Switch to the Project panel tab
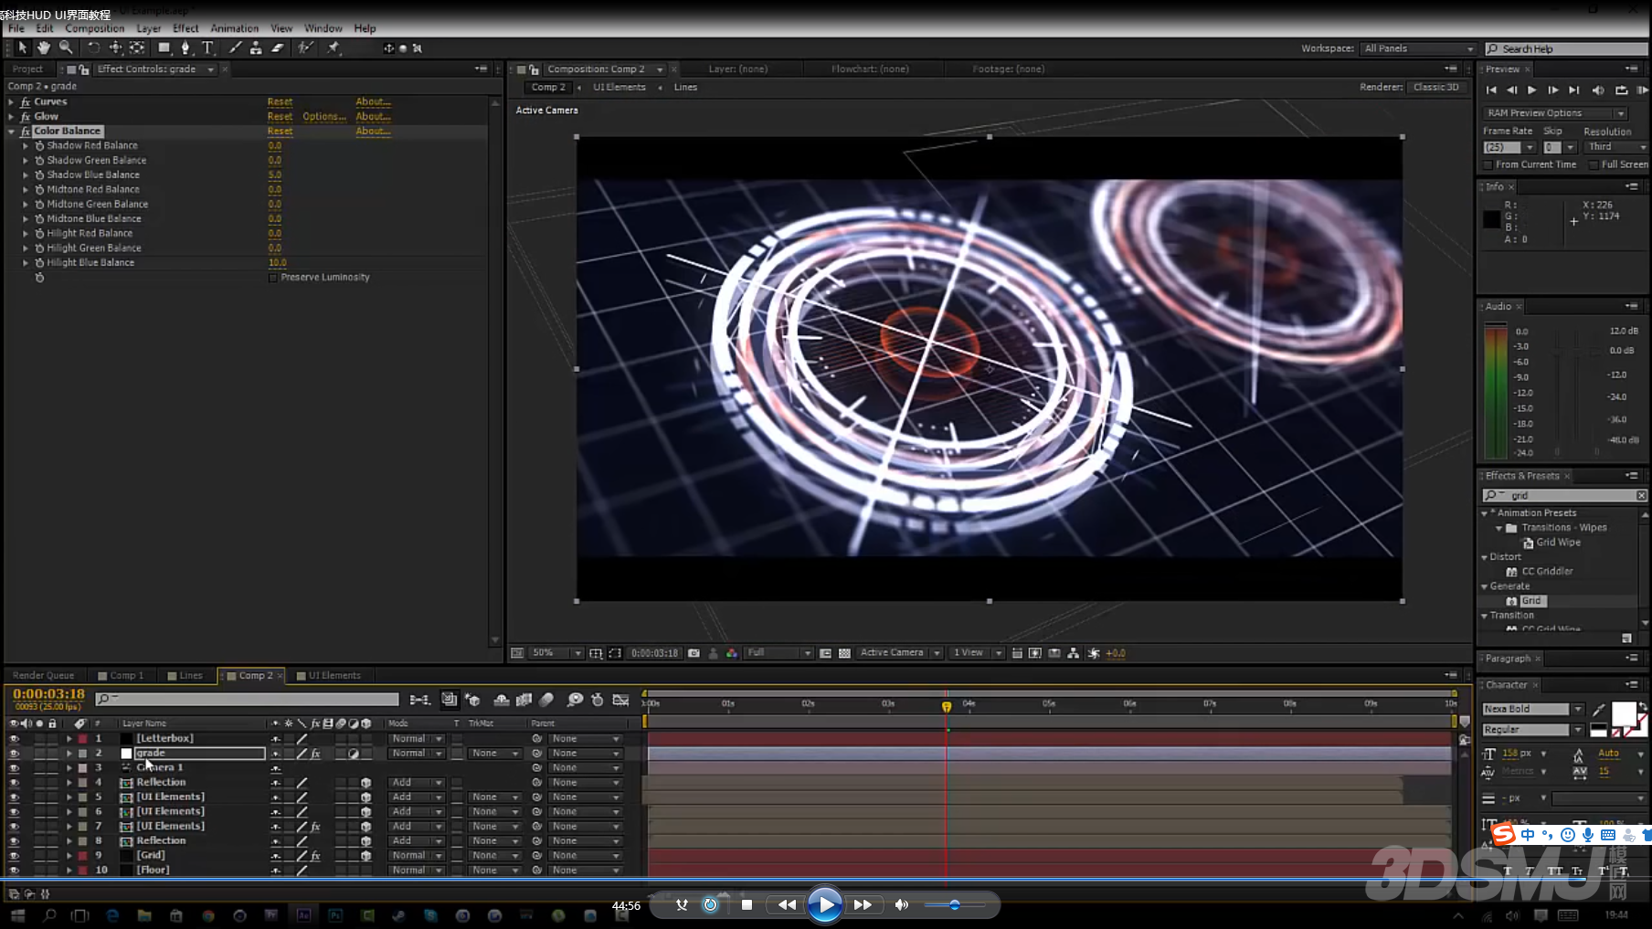 click(x=27, y=69)
